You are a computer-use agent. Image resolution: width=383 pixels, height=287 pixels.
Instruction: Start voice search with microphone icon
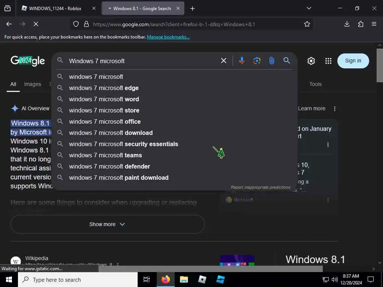[x=242, y=61]
